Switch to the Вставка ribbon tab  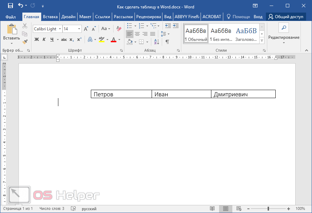coord(50,16)
